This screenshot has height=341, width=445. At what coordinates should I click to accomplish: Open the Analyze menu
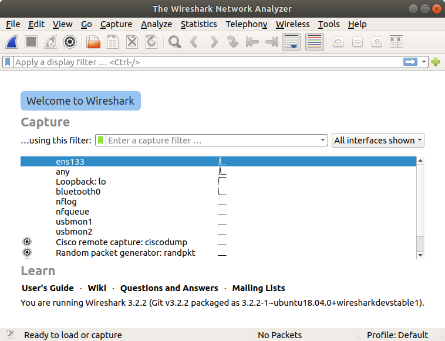pyautogui.click(x=156, y=24)
